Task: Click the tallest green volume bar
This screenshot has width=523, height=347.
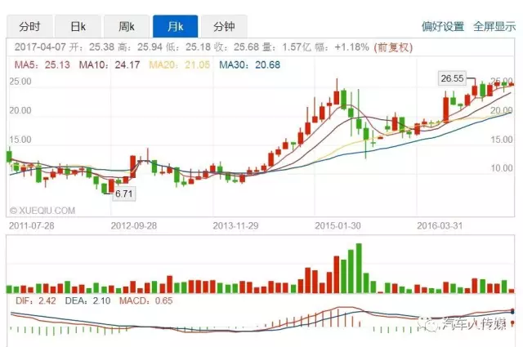Action: (x=359, y=269)
